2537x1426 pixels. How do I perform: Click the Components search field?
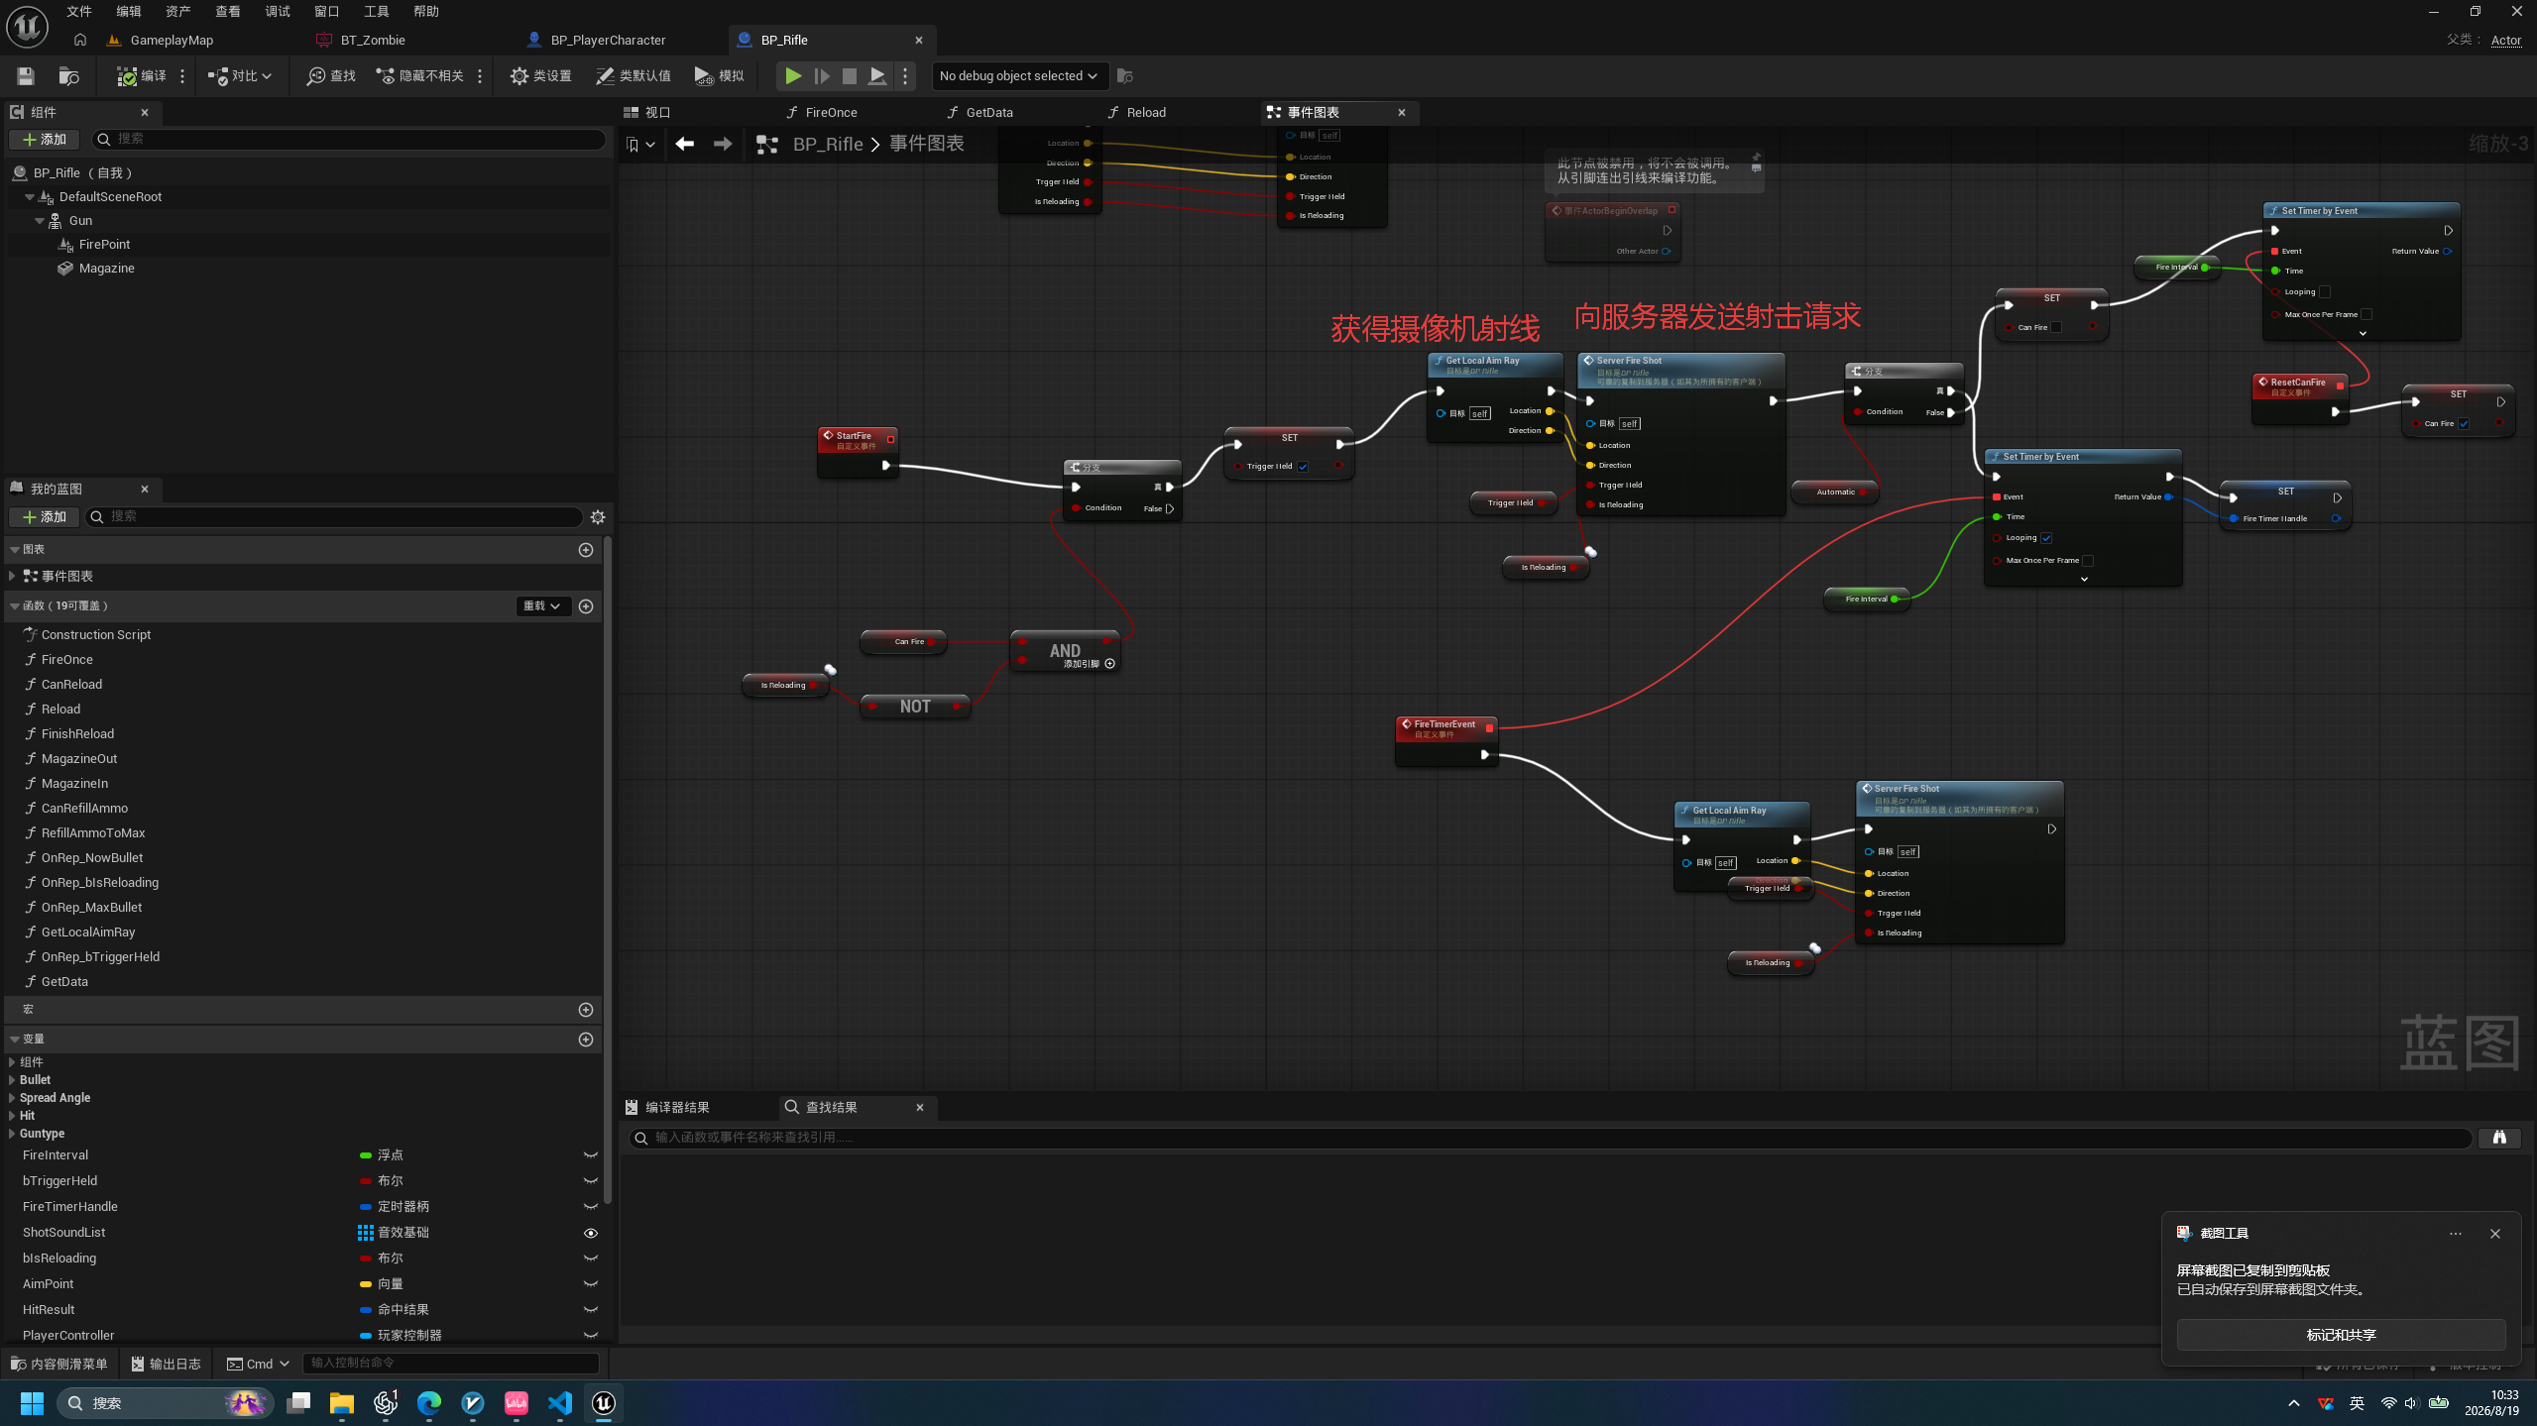click(x=348, y=140)
